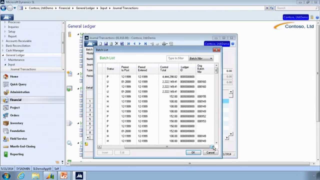The width and height of the screenshot is (320, 180).
Task: Open PowerPoint from the taskbar
Action: click(64, 175)
